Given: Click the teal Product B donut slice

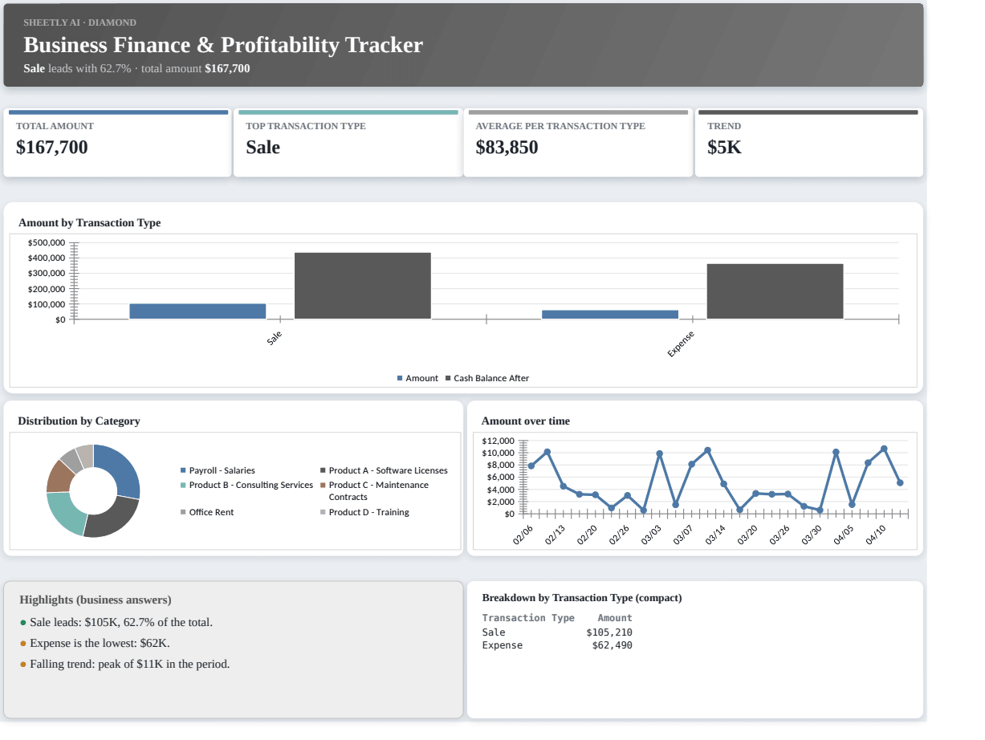Looking at the screenshot, I should click(64, 512).
